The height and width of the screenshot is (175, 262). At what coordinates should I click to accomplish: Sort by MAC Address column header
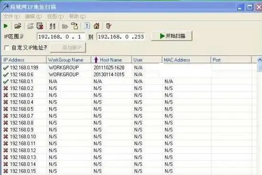(x=186, y=60)
